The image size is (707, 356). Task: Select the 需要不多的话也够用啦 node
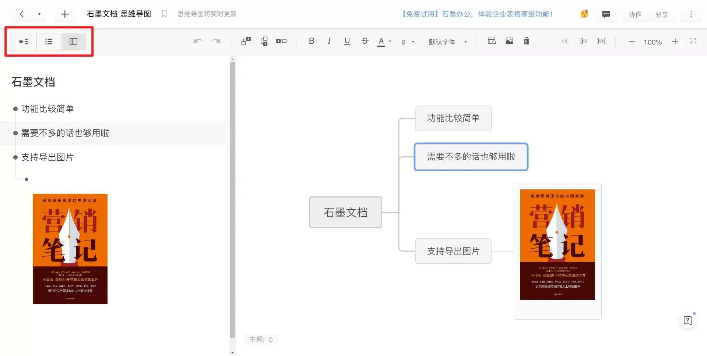471,157
